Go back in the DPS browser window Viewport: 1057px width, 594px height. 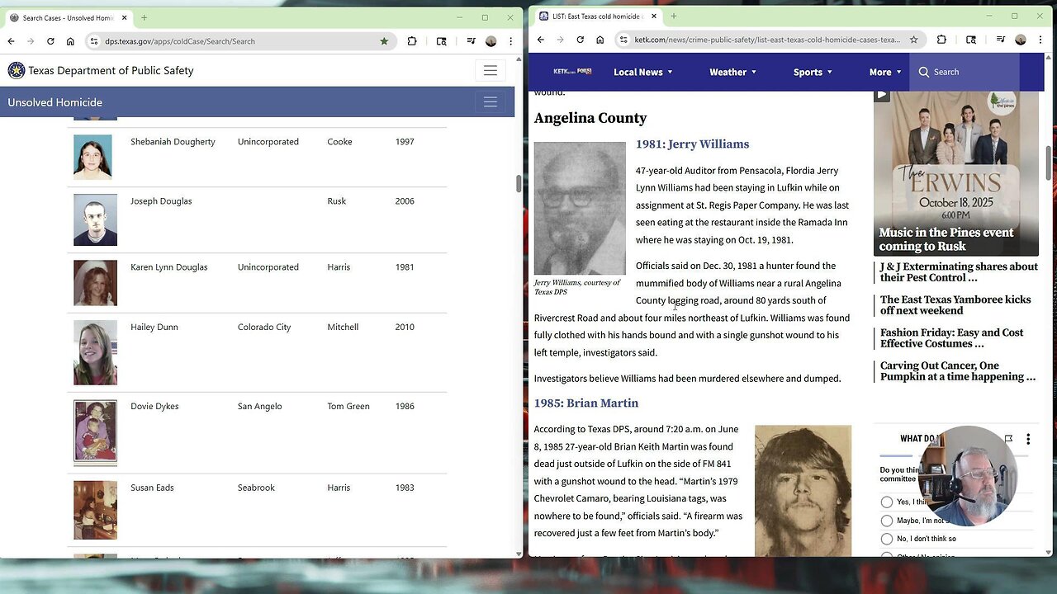[x=12, y=41]
